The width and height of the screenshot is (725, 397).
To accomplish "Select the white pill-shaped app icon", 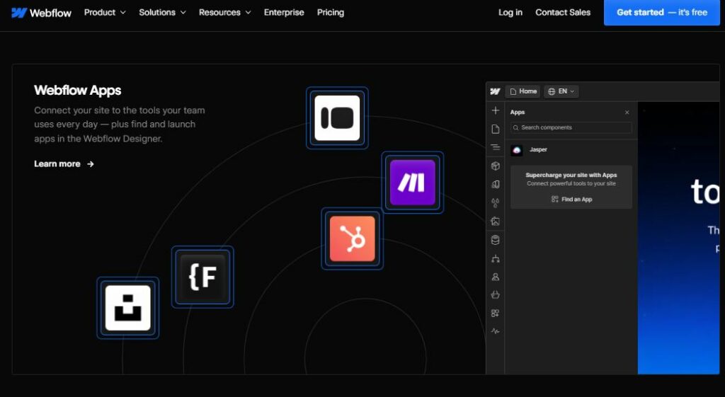I will click(x=337, y=118).
